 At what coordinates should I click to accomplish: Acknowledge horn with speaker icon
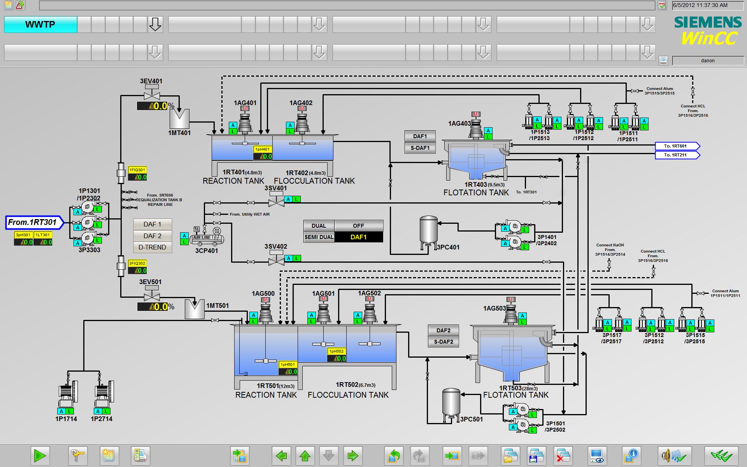tap(675, 455)
